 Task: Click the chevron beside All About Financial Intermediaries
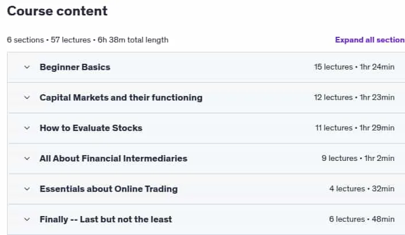pyautogui.click(x=27, y=159)
